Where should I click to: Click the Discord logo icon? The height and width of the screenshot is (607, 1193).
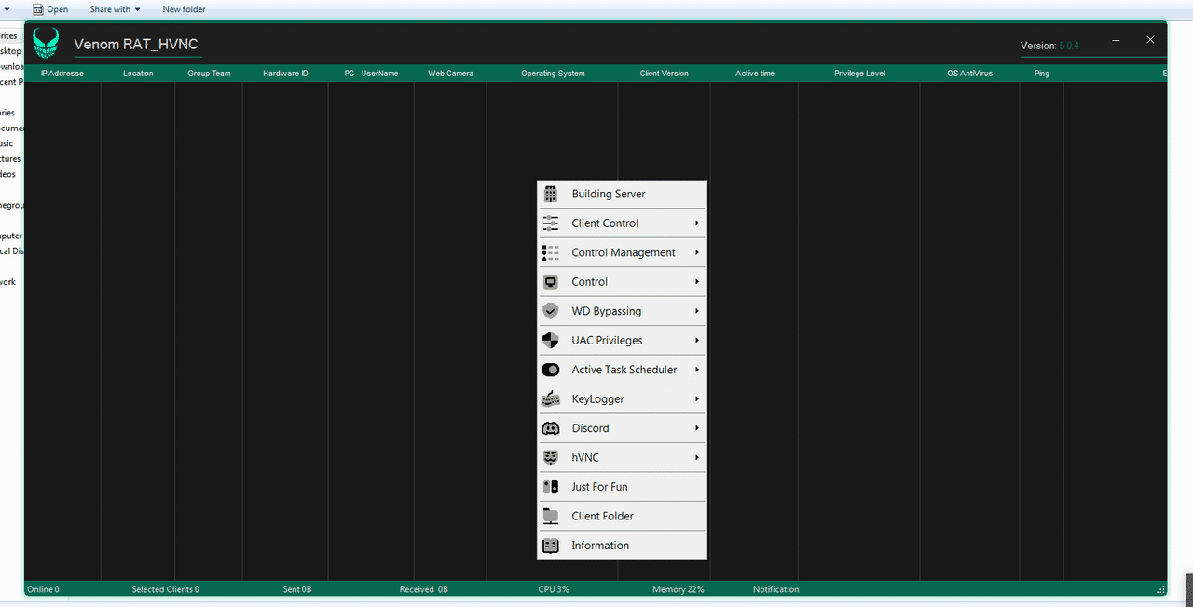tap(553, 427)
